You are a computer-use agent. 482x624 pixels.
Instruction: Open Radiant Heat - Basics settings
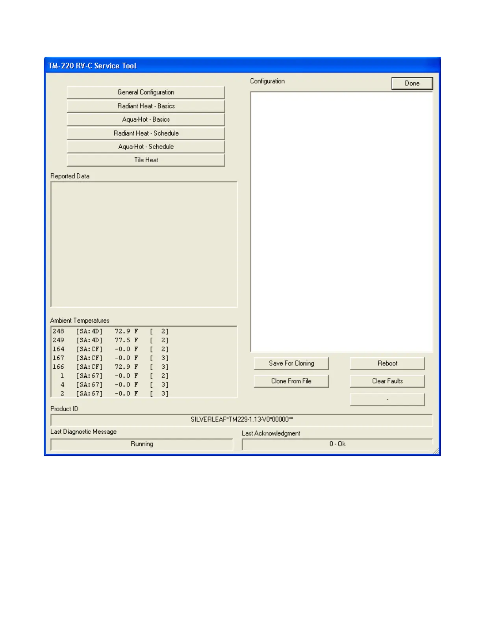click(x=146, y=106)
